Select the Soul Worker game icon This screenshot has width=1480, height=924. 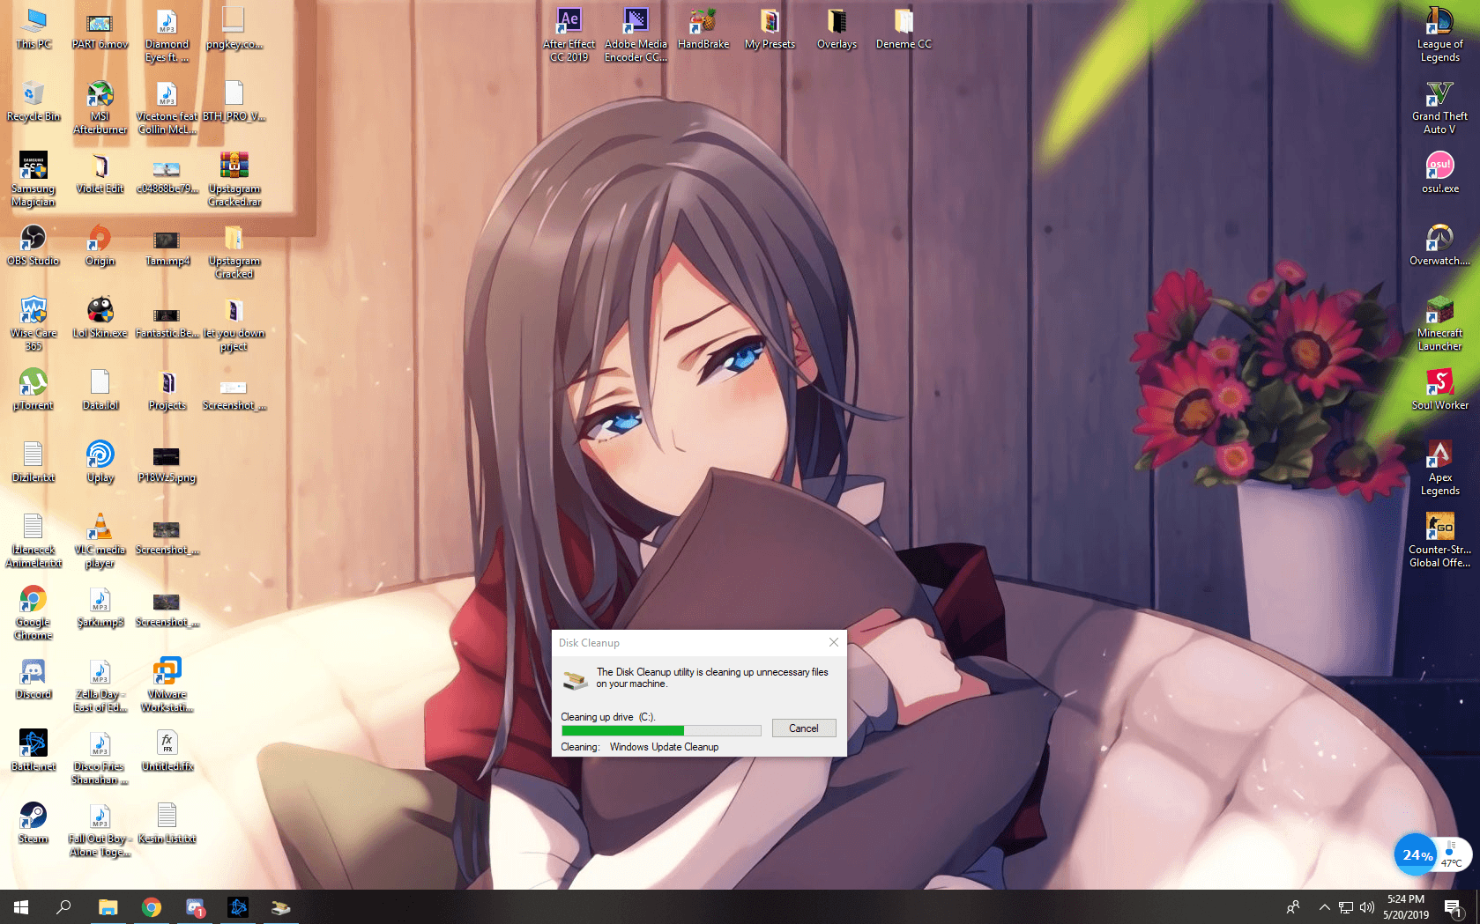tap(1439, 390)
